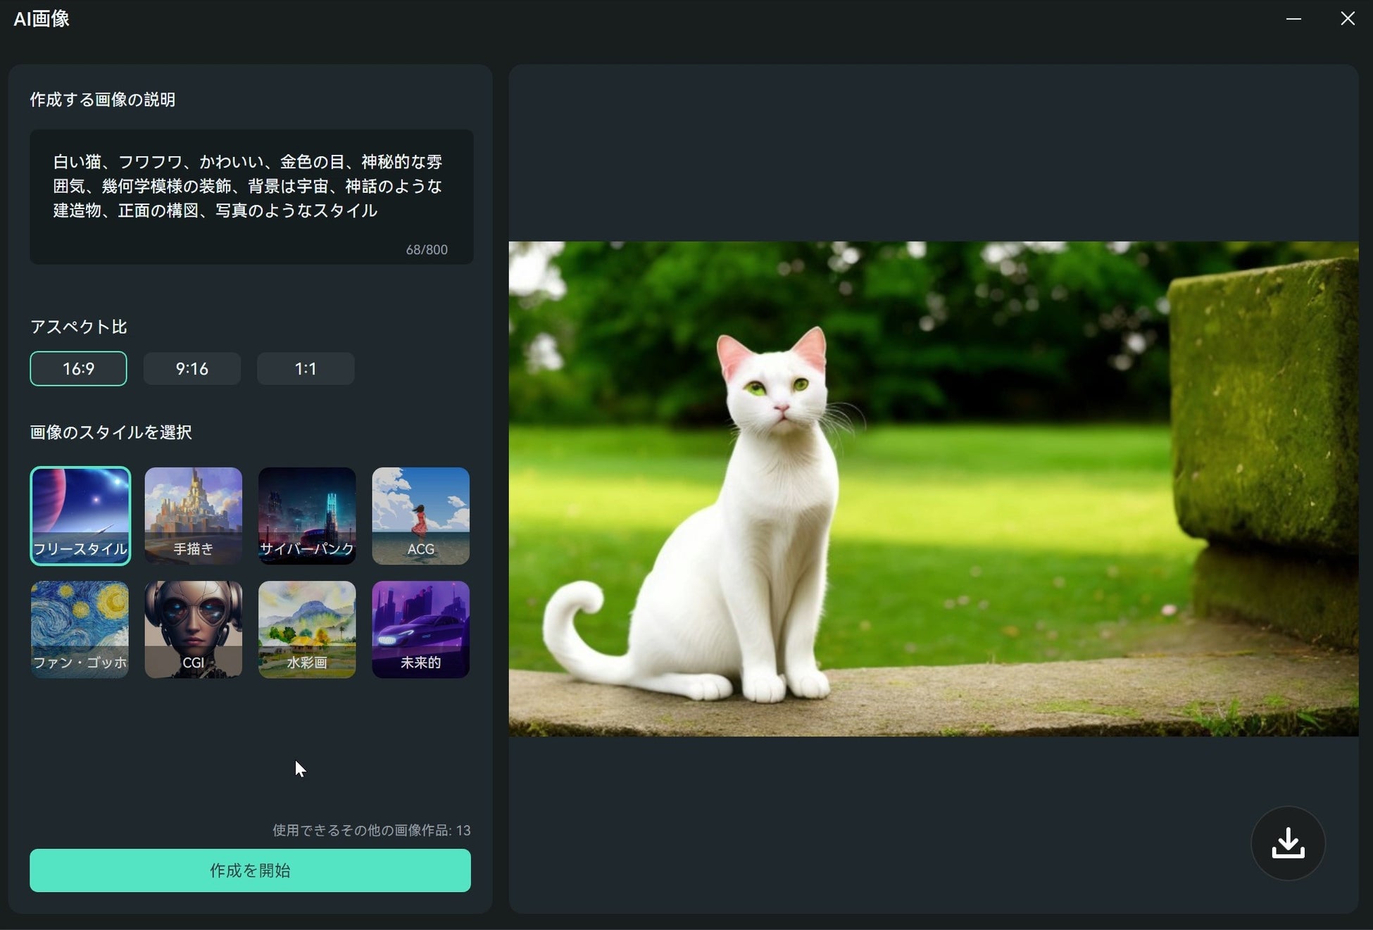Select the CGI style thumbnail
The height and width of the screenshot is (930, 1373).
[x=193, y=629]
